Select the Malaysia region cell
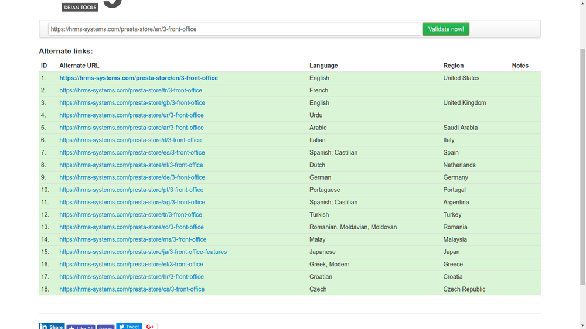586x329 pixels. (x=455, y=239)
